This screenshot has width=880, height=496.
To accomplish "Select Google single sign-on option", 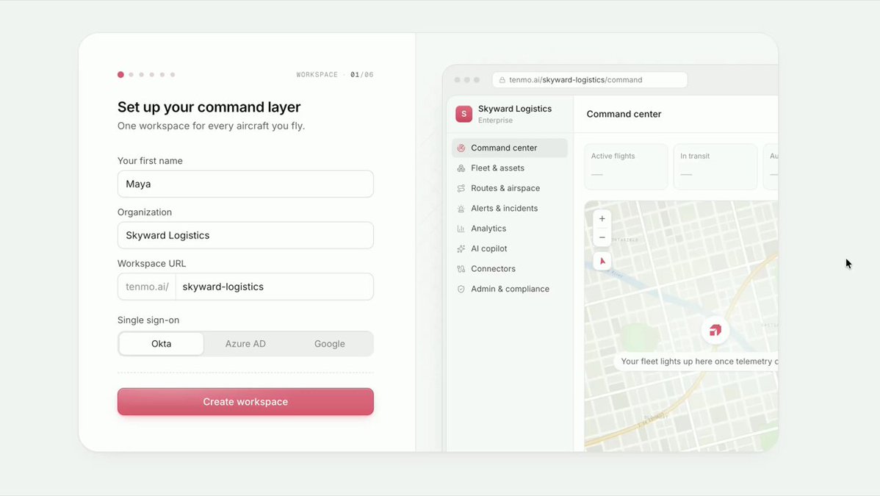I will pyautogui.click(x=329, y=344).
